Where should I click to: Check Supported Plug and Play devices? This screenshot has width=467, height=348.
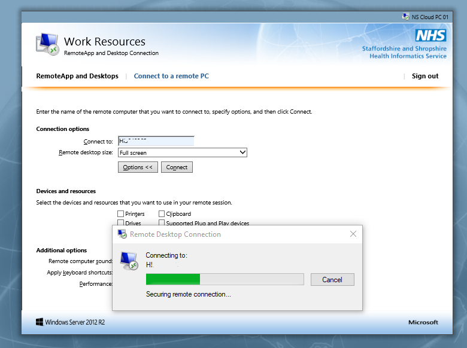click(x=162, y=223)
